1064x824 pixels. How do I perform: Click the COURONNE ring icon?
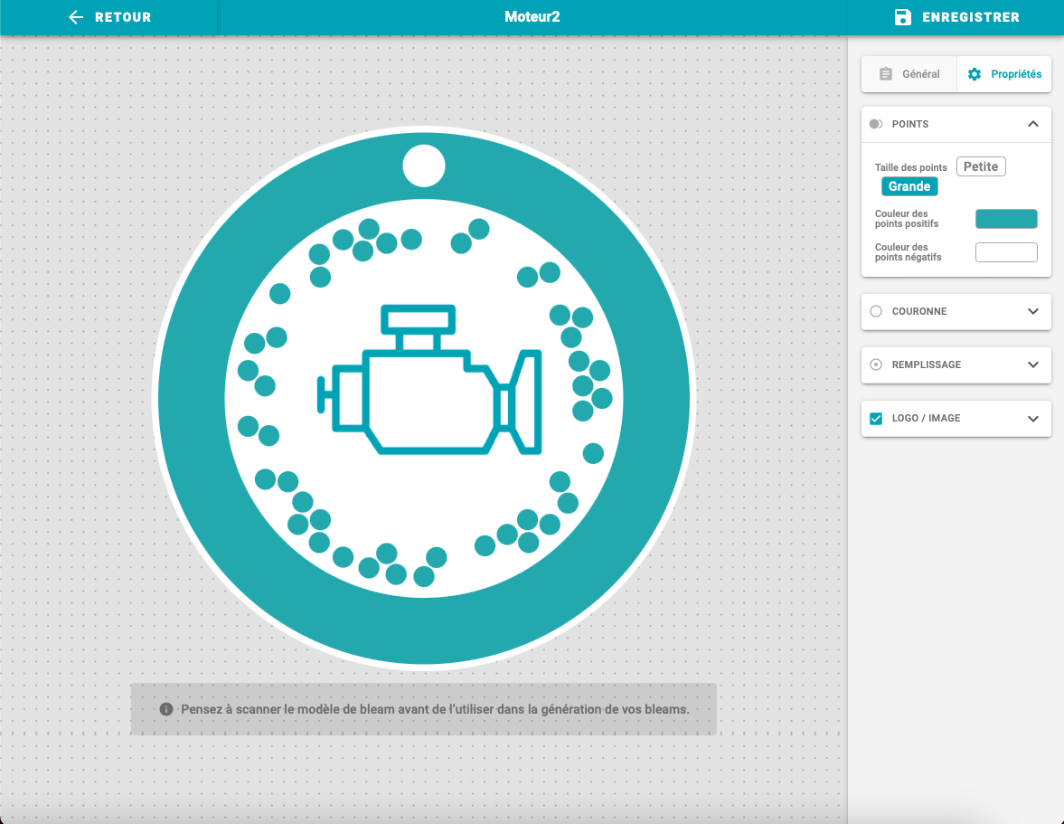(x=876, y=311)
